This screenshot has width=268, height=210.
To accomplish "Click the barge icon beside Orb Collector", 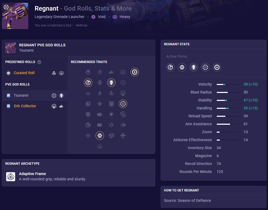I will pyautogui.click(x=61, y=106).
